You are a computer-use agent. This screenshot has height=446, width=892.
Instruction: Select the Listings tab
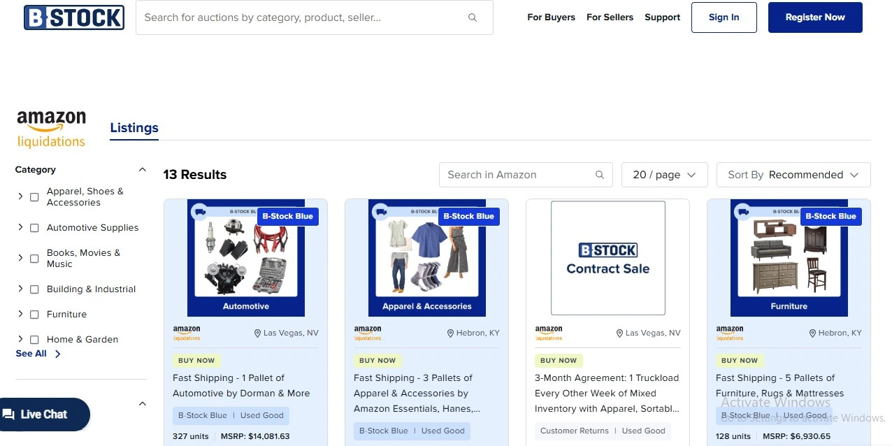point(134,128)
